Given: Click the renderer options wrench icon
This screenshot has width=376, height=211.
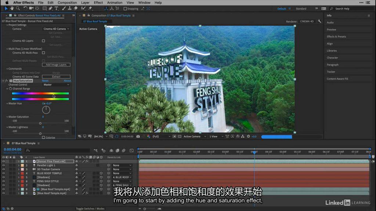Looking at the screenshot, I should point(319,21).
